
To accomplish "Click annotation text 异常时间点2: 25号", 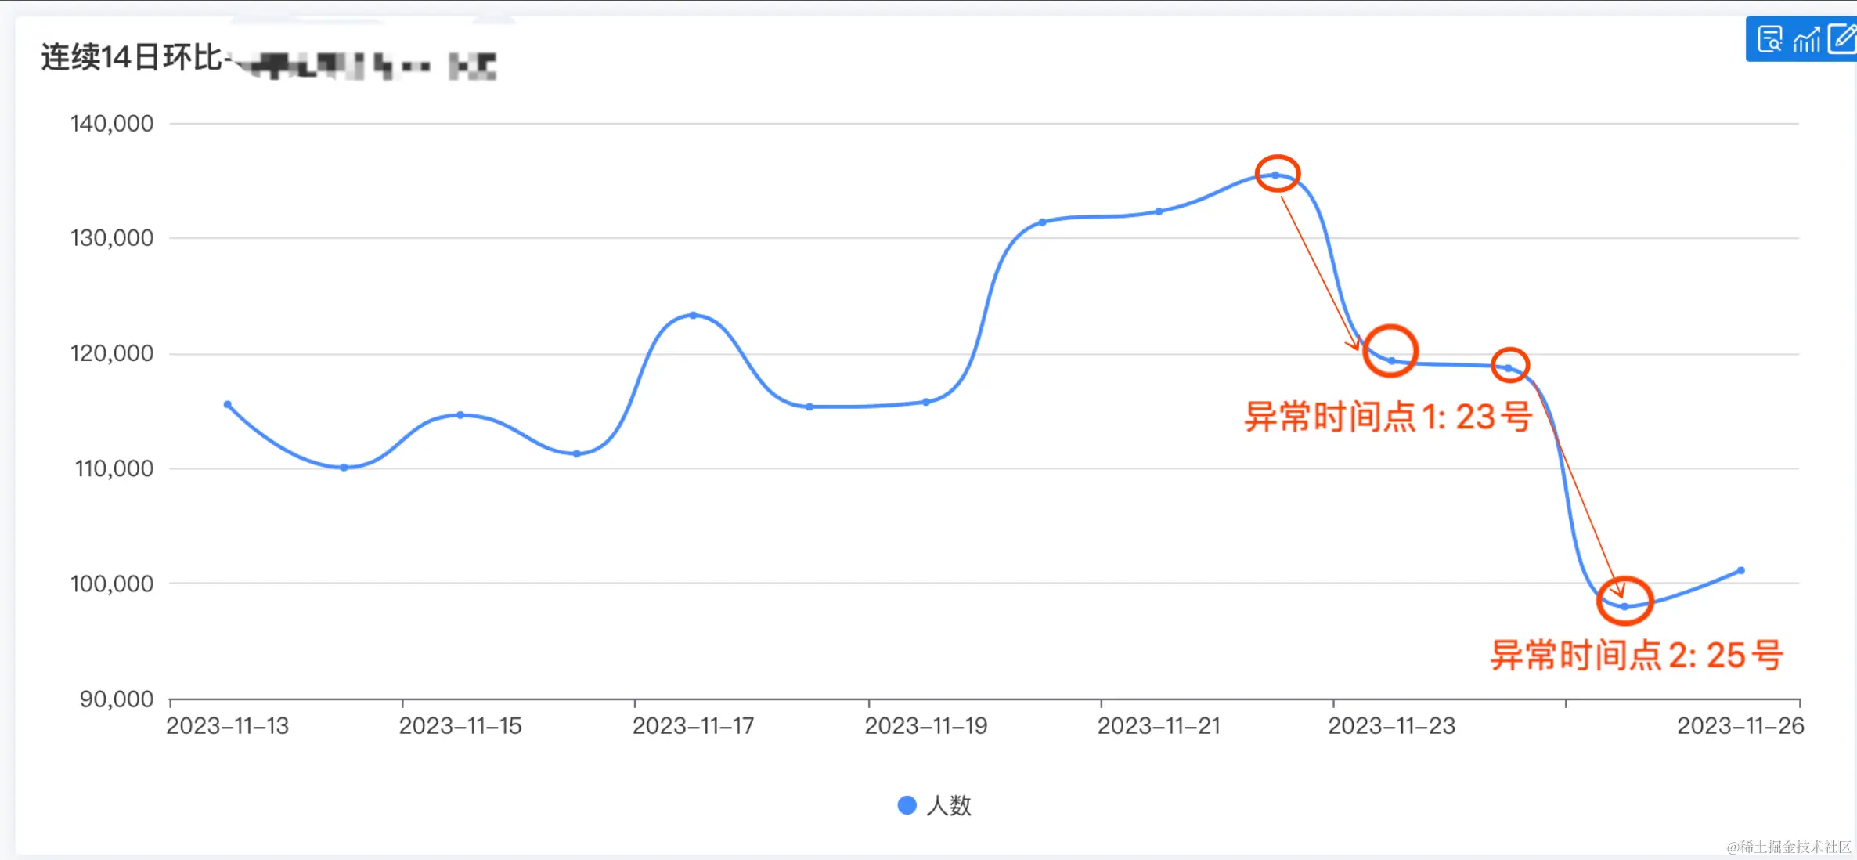I will click(x=1636, y=655).
